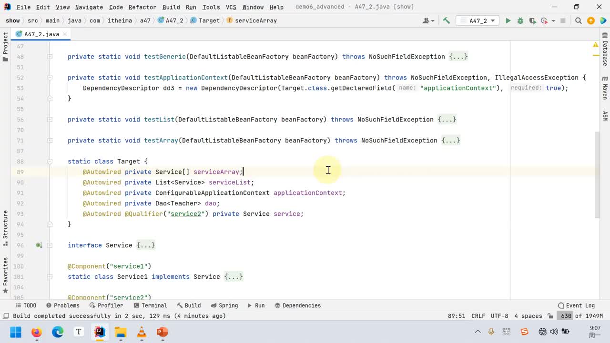Screen dimensions: 610x343
Task: Expand folded Service interface body
Action: (146, 245)
